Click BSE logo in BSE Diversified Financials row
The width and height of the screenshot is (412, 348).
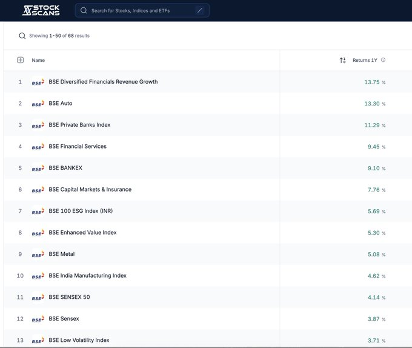(x=38, y=82)
